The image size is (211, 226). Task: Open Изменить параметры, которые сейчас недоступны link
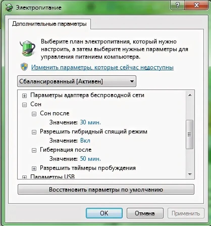pyautogui.click(x=102, y=67)
